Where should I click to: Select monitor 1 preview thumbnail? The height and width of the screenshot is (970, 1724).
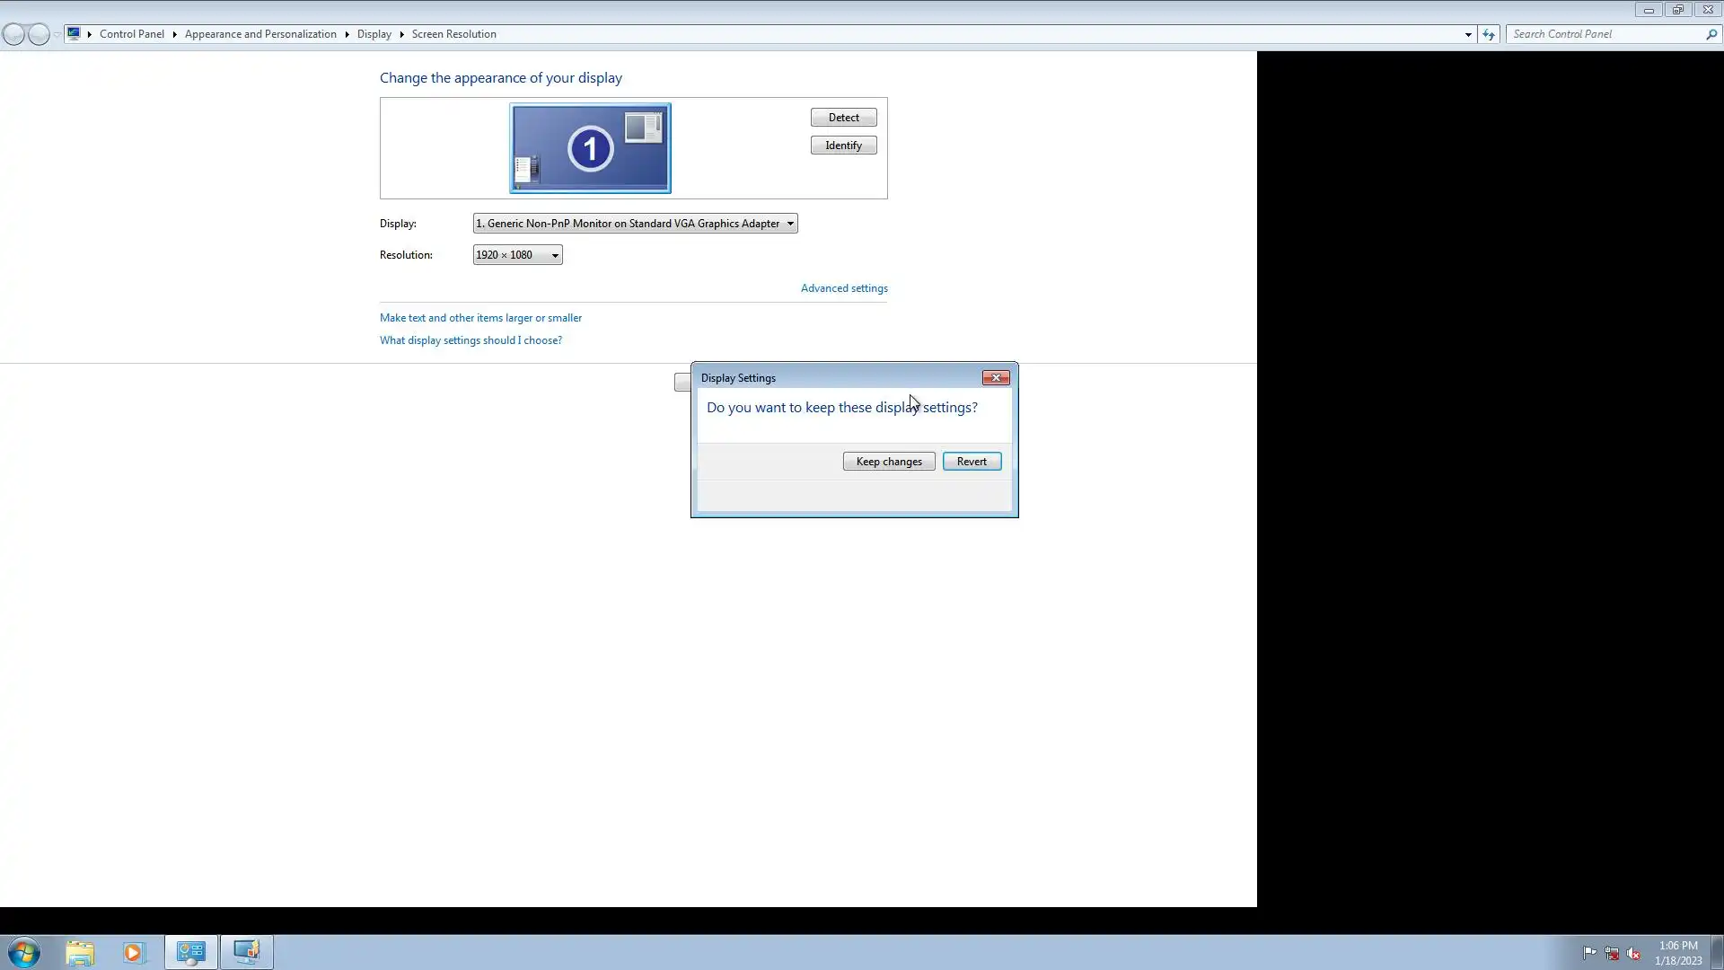(590, 148)
